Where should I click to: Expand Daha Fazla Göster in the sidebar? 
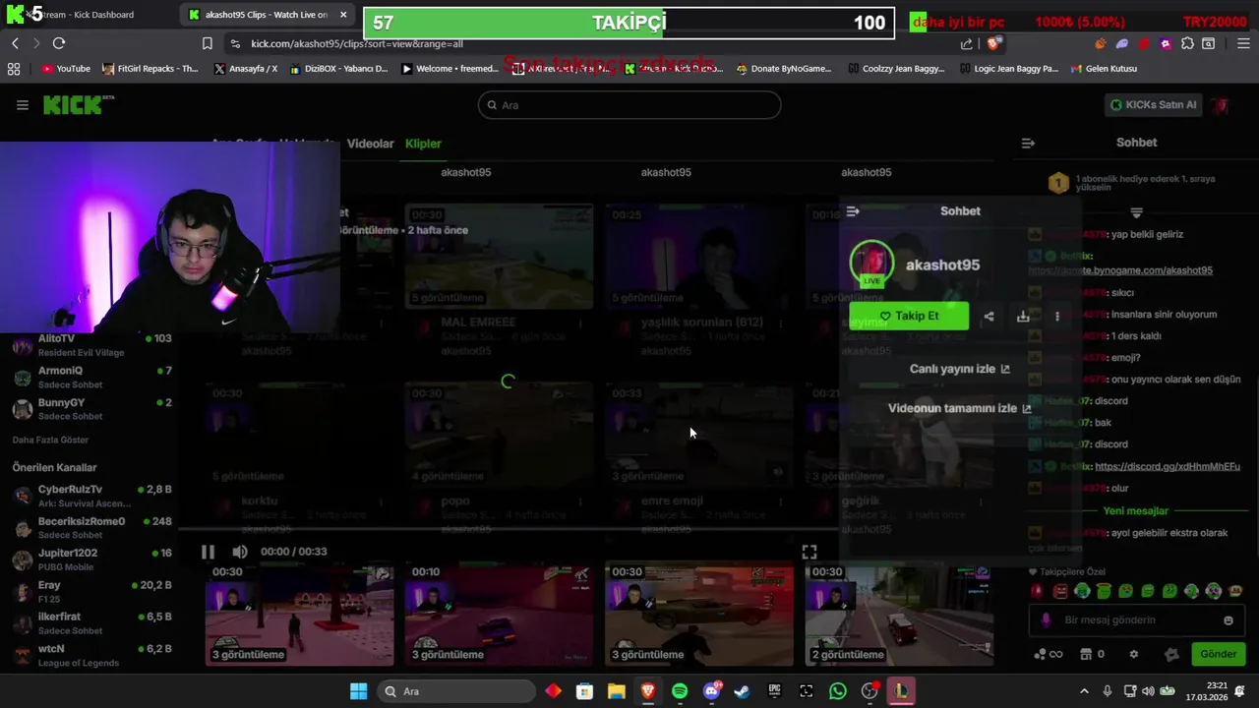pyautogui.click(x=50, y=440)
